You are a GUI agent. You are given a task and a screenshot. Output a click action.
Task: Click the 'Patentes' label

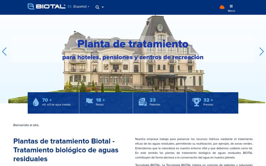[x=155, y=105]
